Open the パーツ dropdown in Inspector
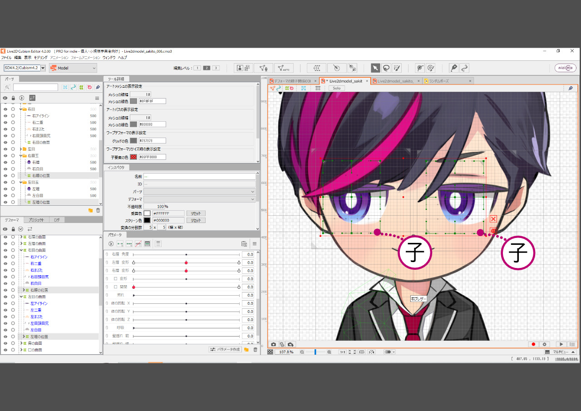This screenshot has height=411, width=581. [200, 192]
